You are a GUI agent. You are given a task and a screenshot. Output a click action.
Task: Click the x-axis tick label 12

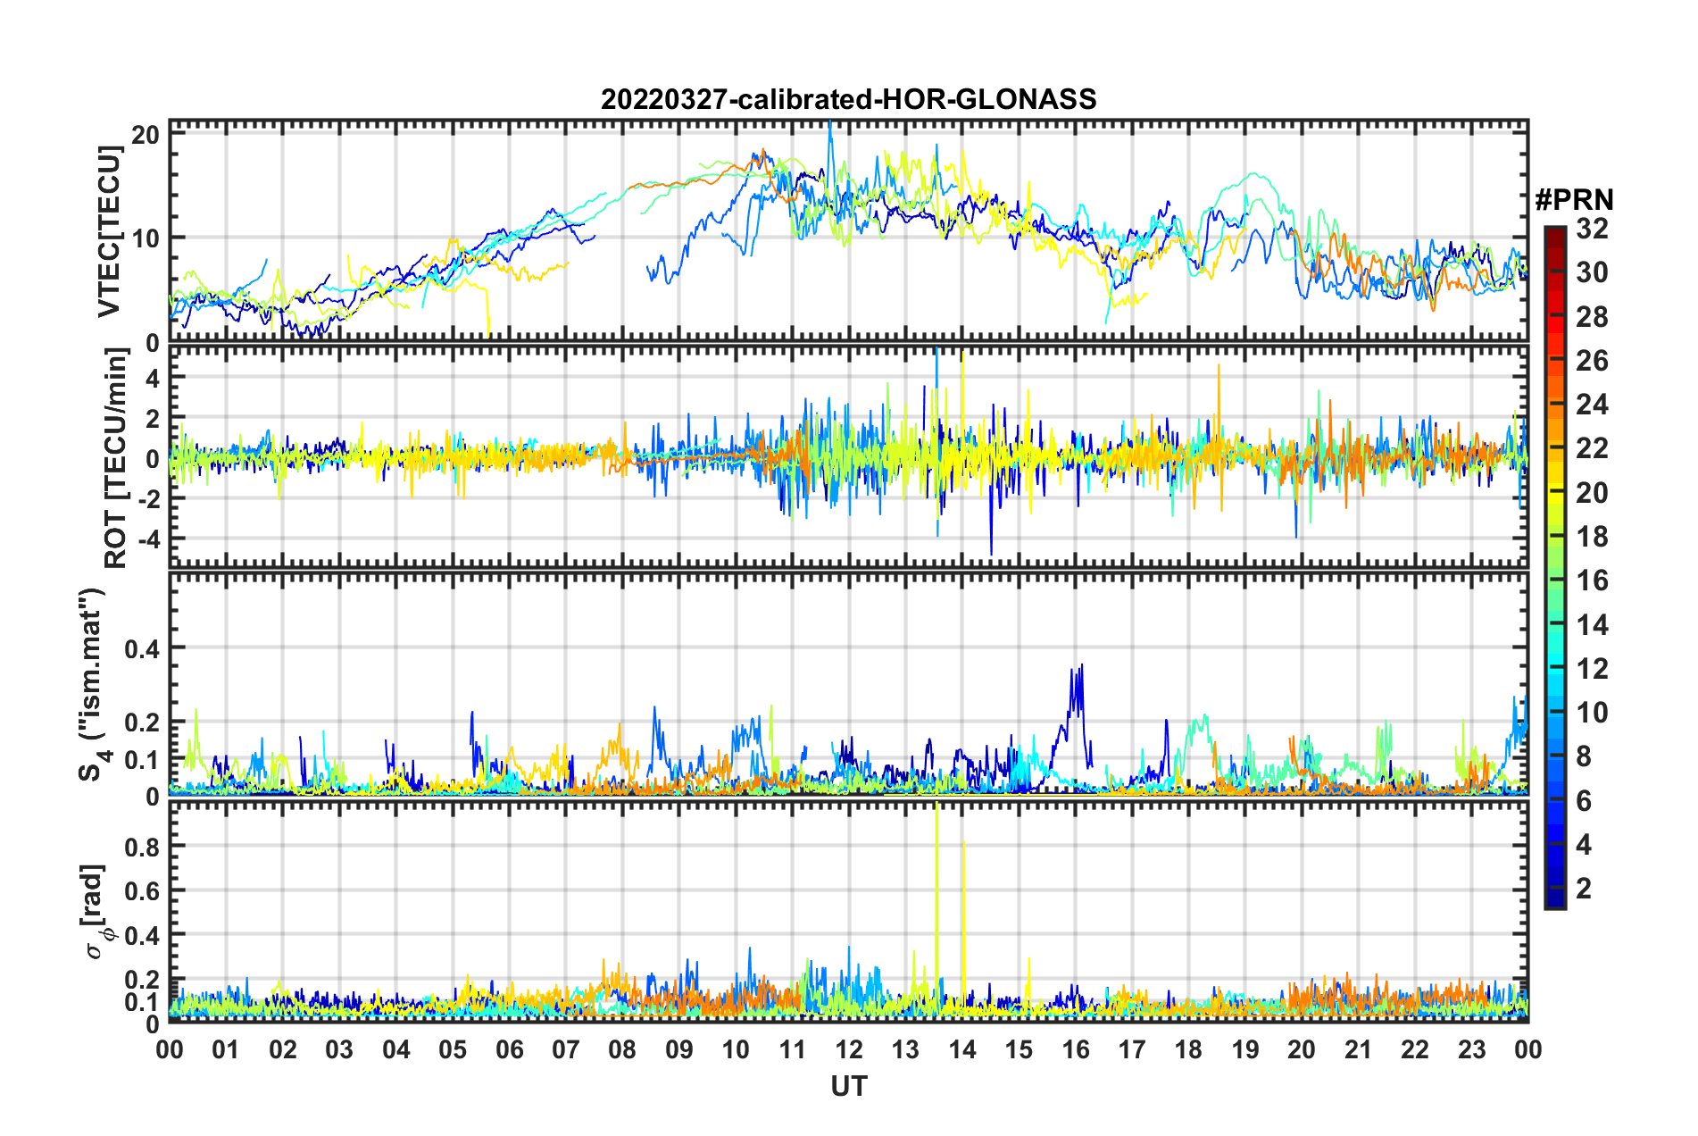coord(848,1049)
